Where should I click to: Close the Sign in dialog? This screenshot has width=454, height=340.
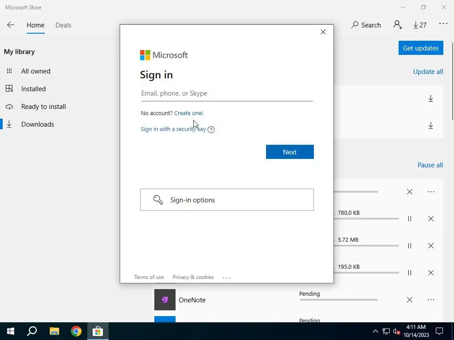pyautogui.click(x=323, y=32)
